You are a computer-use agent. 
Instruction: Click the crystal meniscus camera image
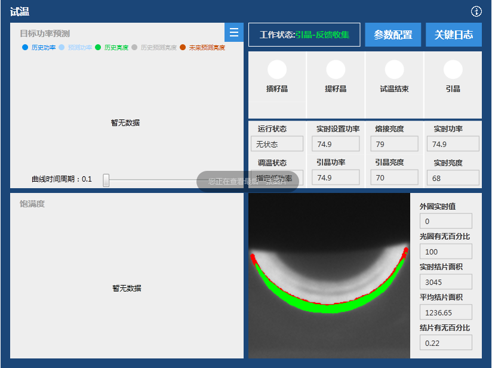(x=329, y=275)
